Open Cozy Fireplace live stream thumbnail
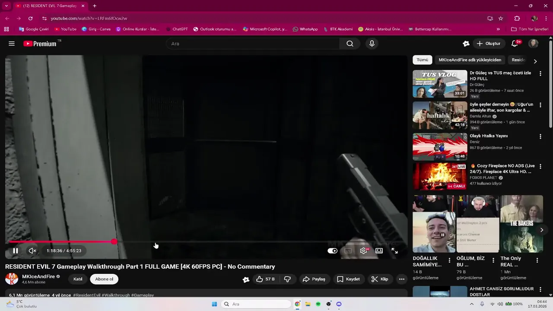 click(440, 176)
